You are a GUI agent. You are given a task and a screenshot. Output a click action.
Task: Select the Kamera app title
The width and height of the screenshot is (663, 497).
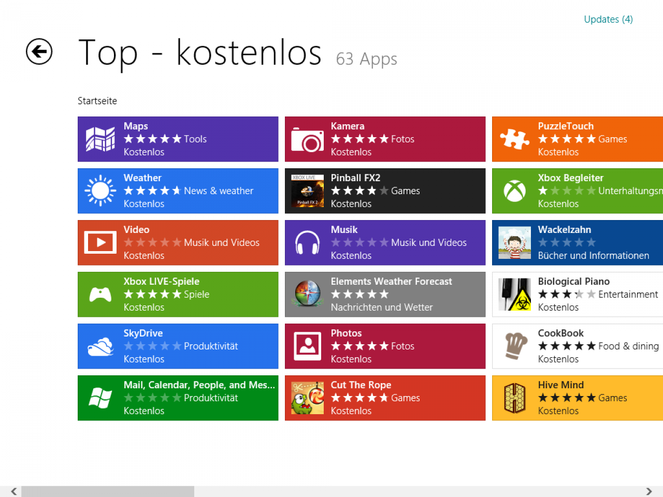(348, 126)
